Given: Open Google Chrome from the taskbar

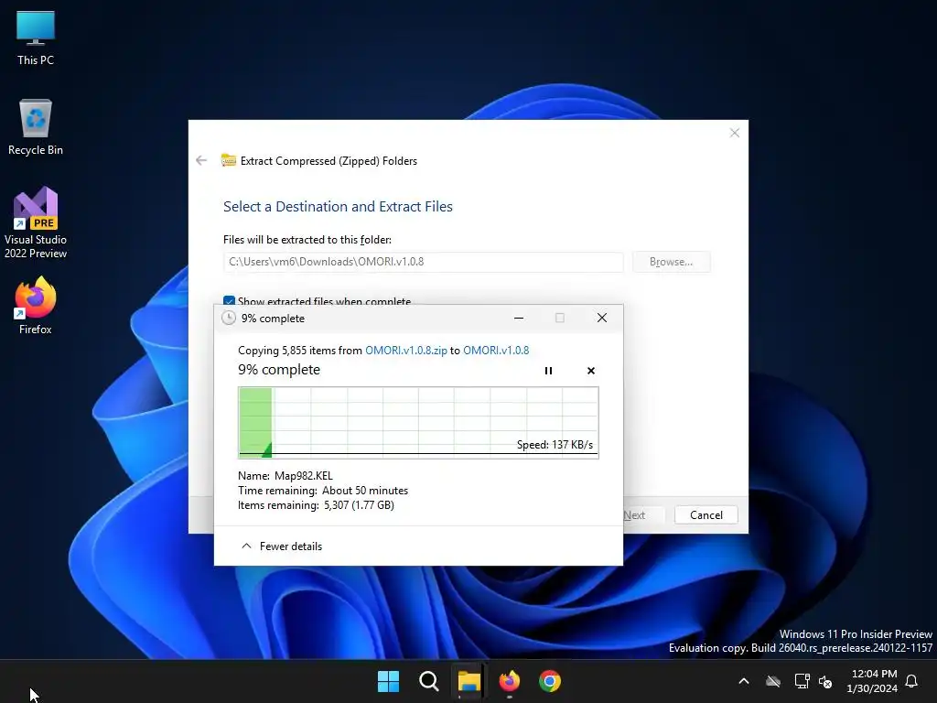Looking at the screenshot, I should point(550,681).
